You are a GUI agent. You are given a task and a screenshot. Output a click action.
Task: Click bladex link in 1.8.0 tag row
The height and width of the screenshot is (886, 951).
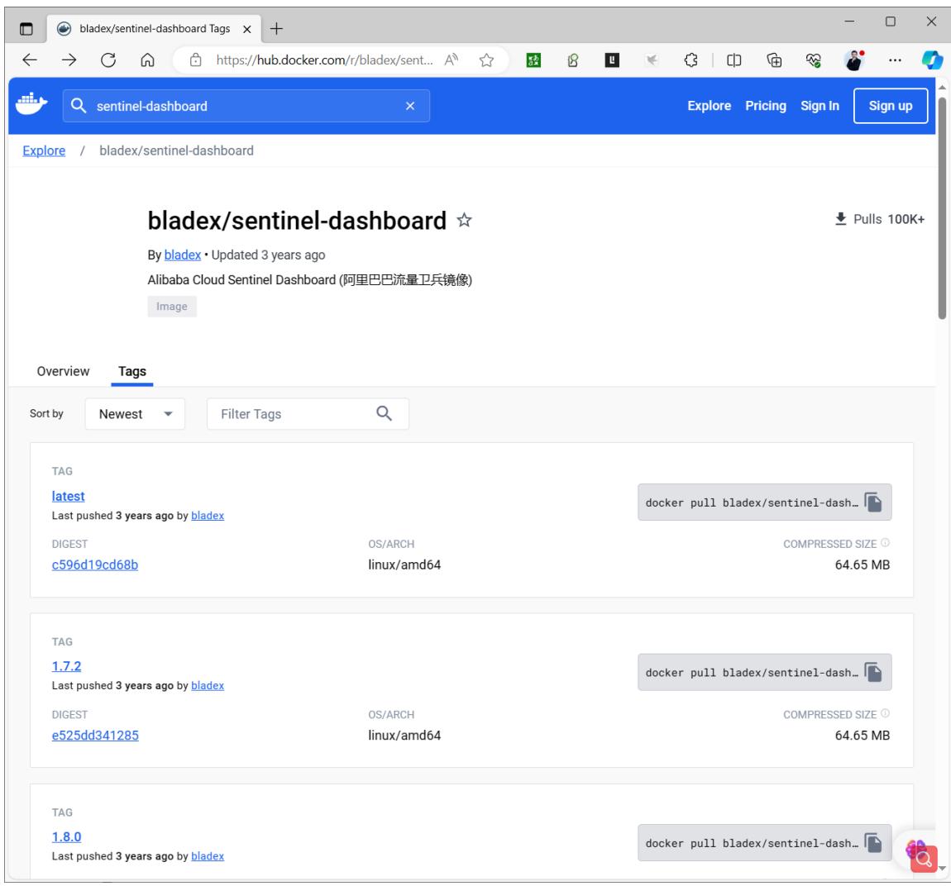coord(208,855)
